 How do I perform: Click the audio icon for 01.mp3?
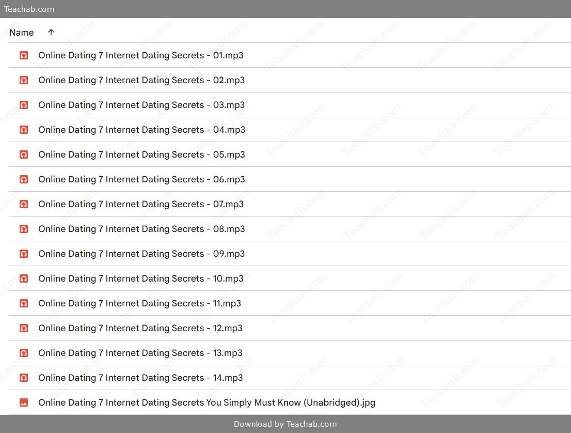24,55
